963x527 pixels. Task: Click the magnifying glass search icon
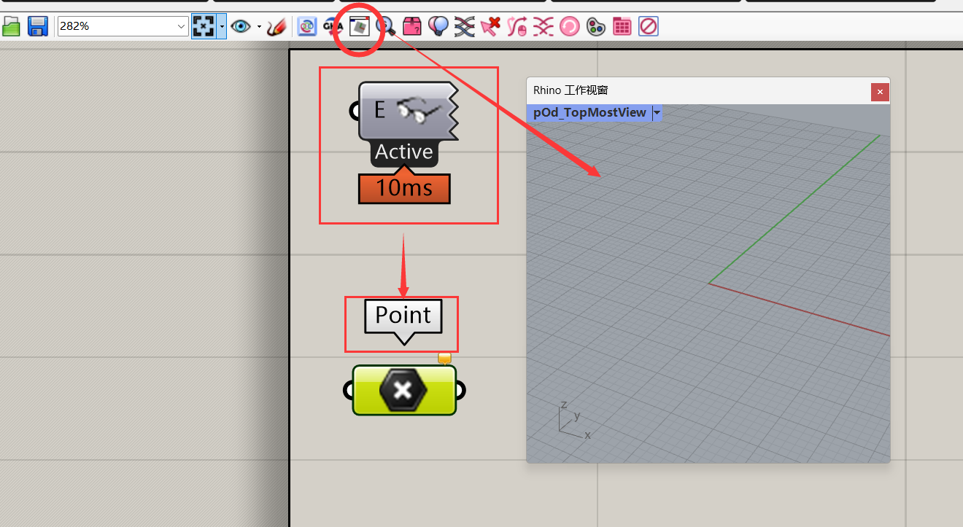click(x=384, y=27)
